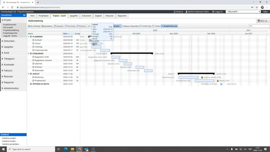Click Hantera projekt shortcut link
The width and height of the screenshot is (270, 152).
[x=9, y=138]
